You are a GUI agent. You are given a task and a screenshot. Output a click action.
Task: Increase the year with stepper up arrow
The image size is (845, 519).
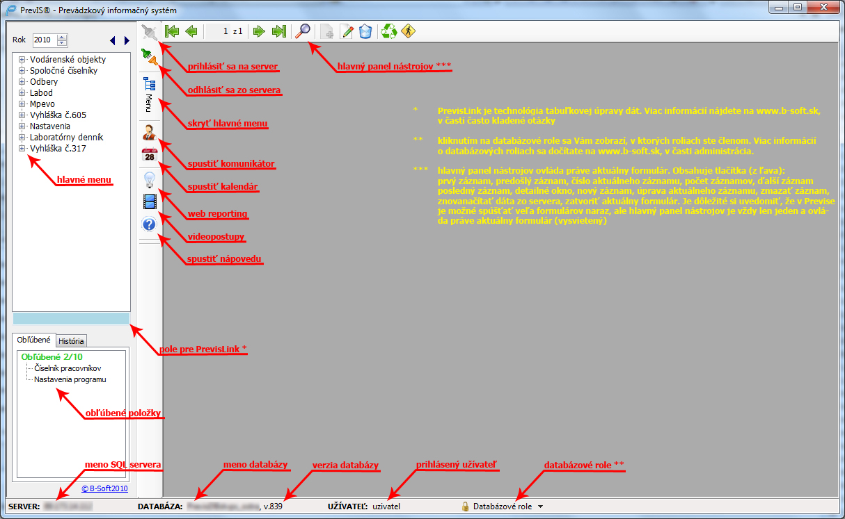tap(62, 37)
